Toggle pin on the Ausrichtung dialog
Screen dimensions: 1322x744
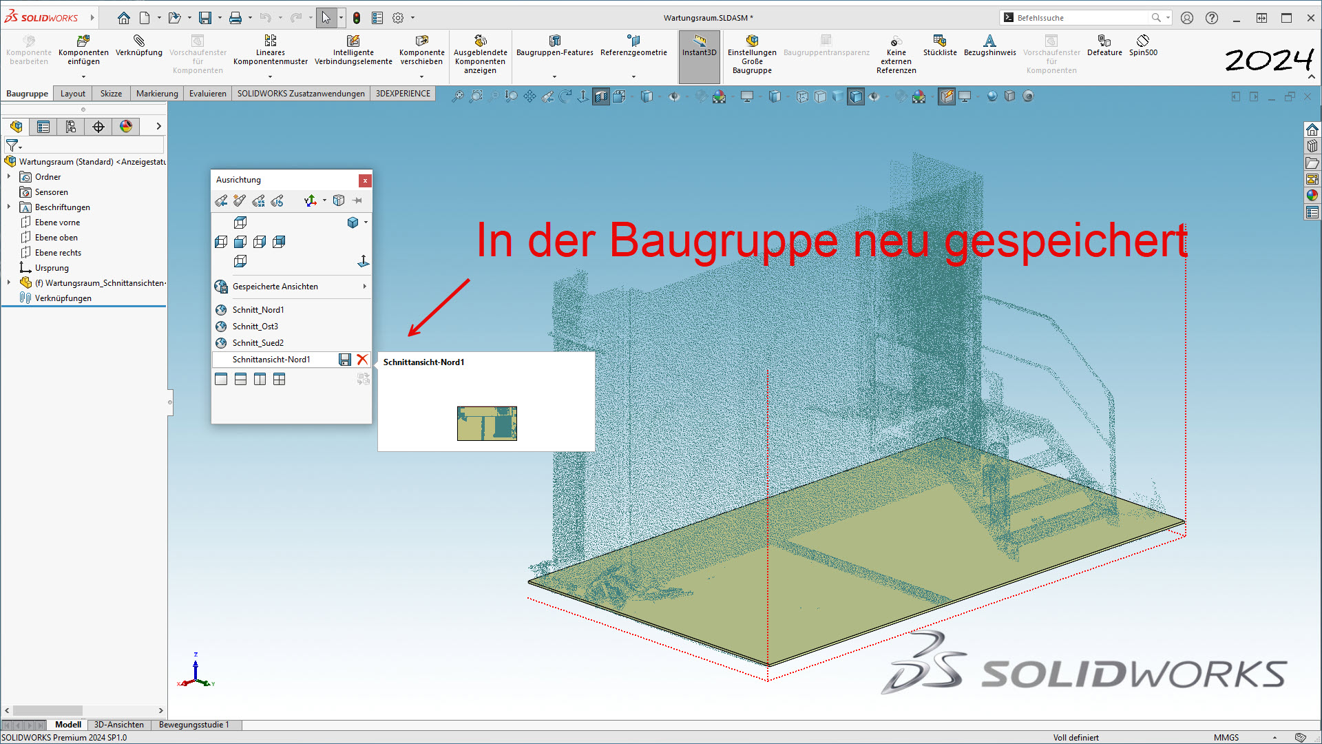[x=357, y=200]
